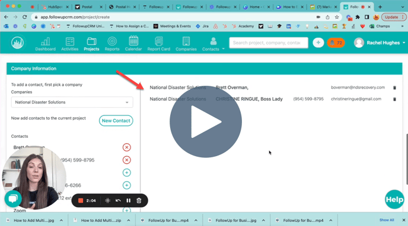Click the browser Update button
Image resolution: width=408 pixels, height=226 pixels.
point(393,17)
